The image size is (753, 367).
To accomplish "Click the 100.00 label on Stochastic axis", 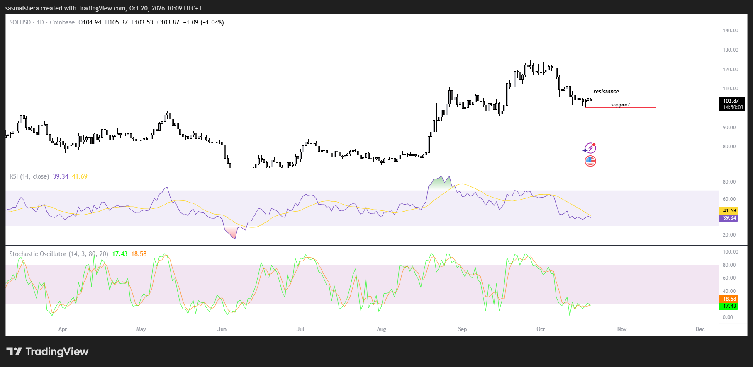I will [x=730, y=252].
